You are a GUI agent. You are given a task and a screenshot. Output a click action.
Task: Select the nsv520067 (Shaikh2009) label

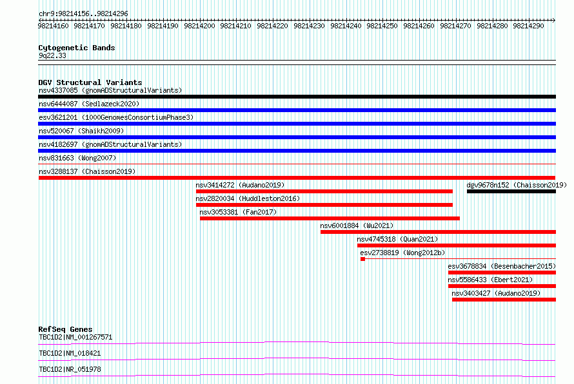(81, 131)
